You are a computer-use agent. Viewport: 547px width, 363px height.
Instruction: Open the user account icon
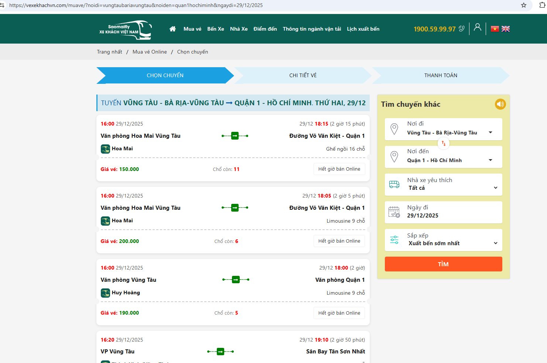pos(477,27)
